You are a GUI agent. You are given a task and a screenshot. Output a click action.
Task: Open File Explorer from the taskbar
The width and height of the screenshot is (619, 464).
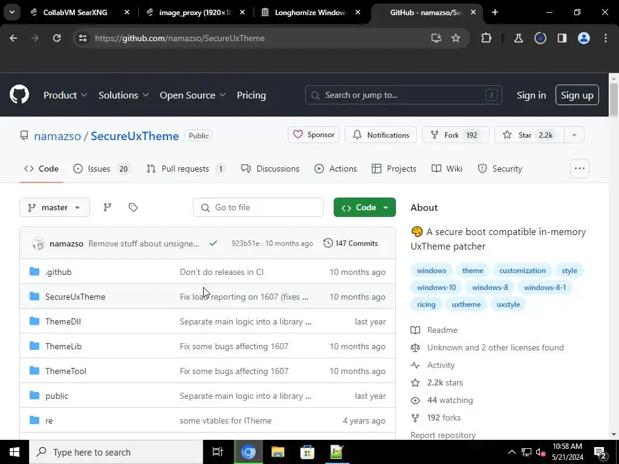tap(278, 452)
